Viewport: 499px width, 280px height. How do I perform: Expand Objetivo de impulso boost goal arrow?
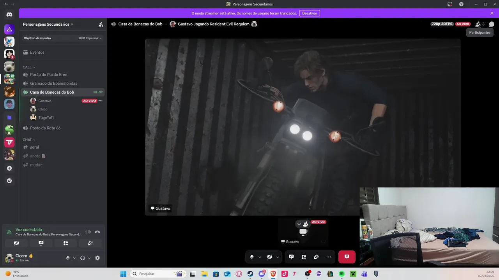click(100, 38)
